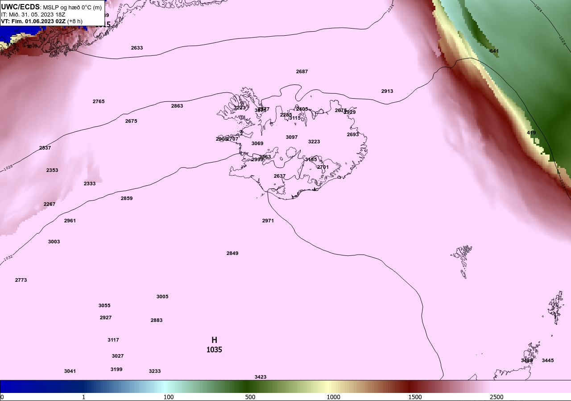The image size is (571, 401).
Task: Select the 2267 height value
Action: 50,204
